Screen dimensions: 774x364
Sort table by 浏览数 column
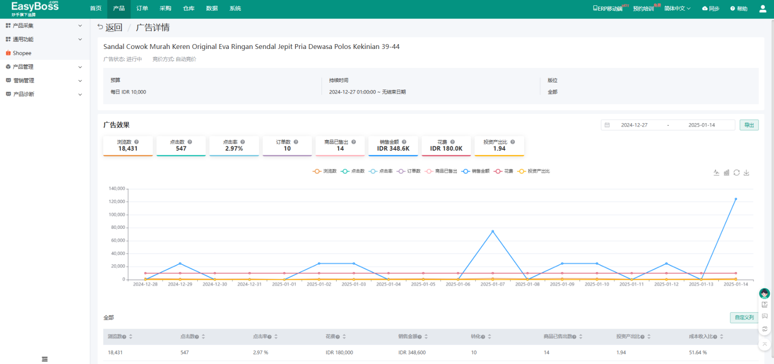[130, 336]
